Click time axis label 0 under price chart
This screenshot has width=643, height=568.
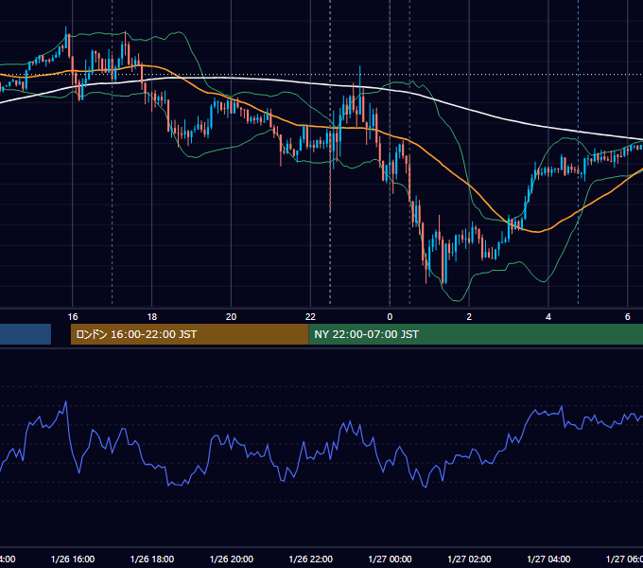point(390,316)
